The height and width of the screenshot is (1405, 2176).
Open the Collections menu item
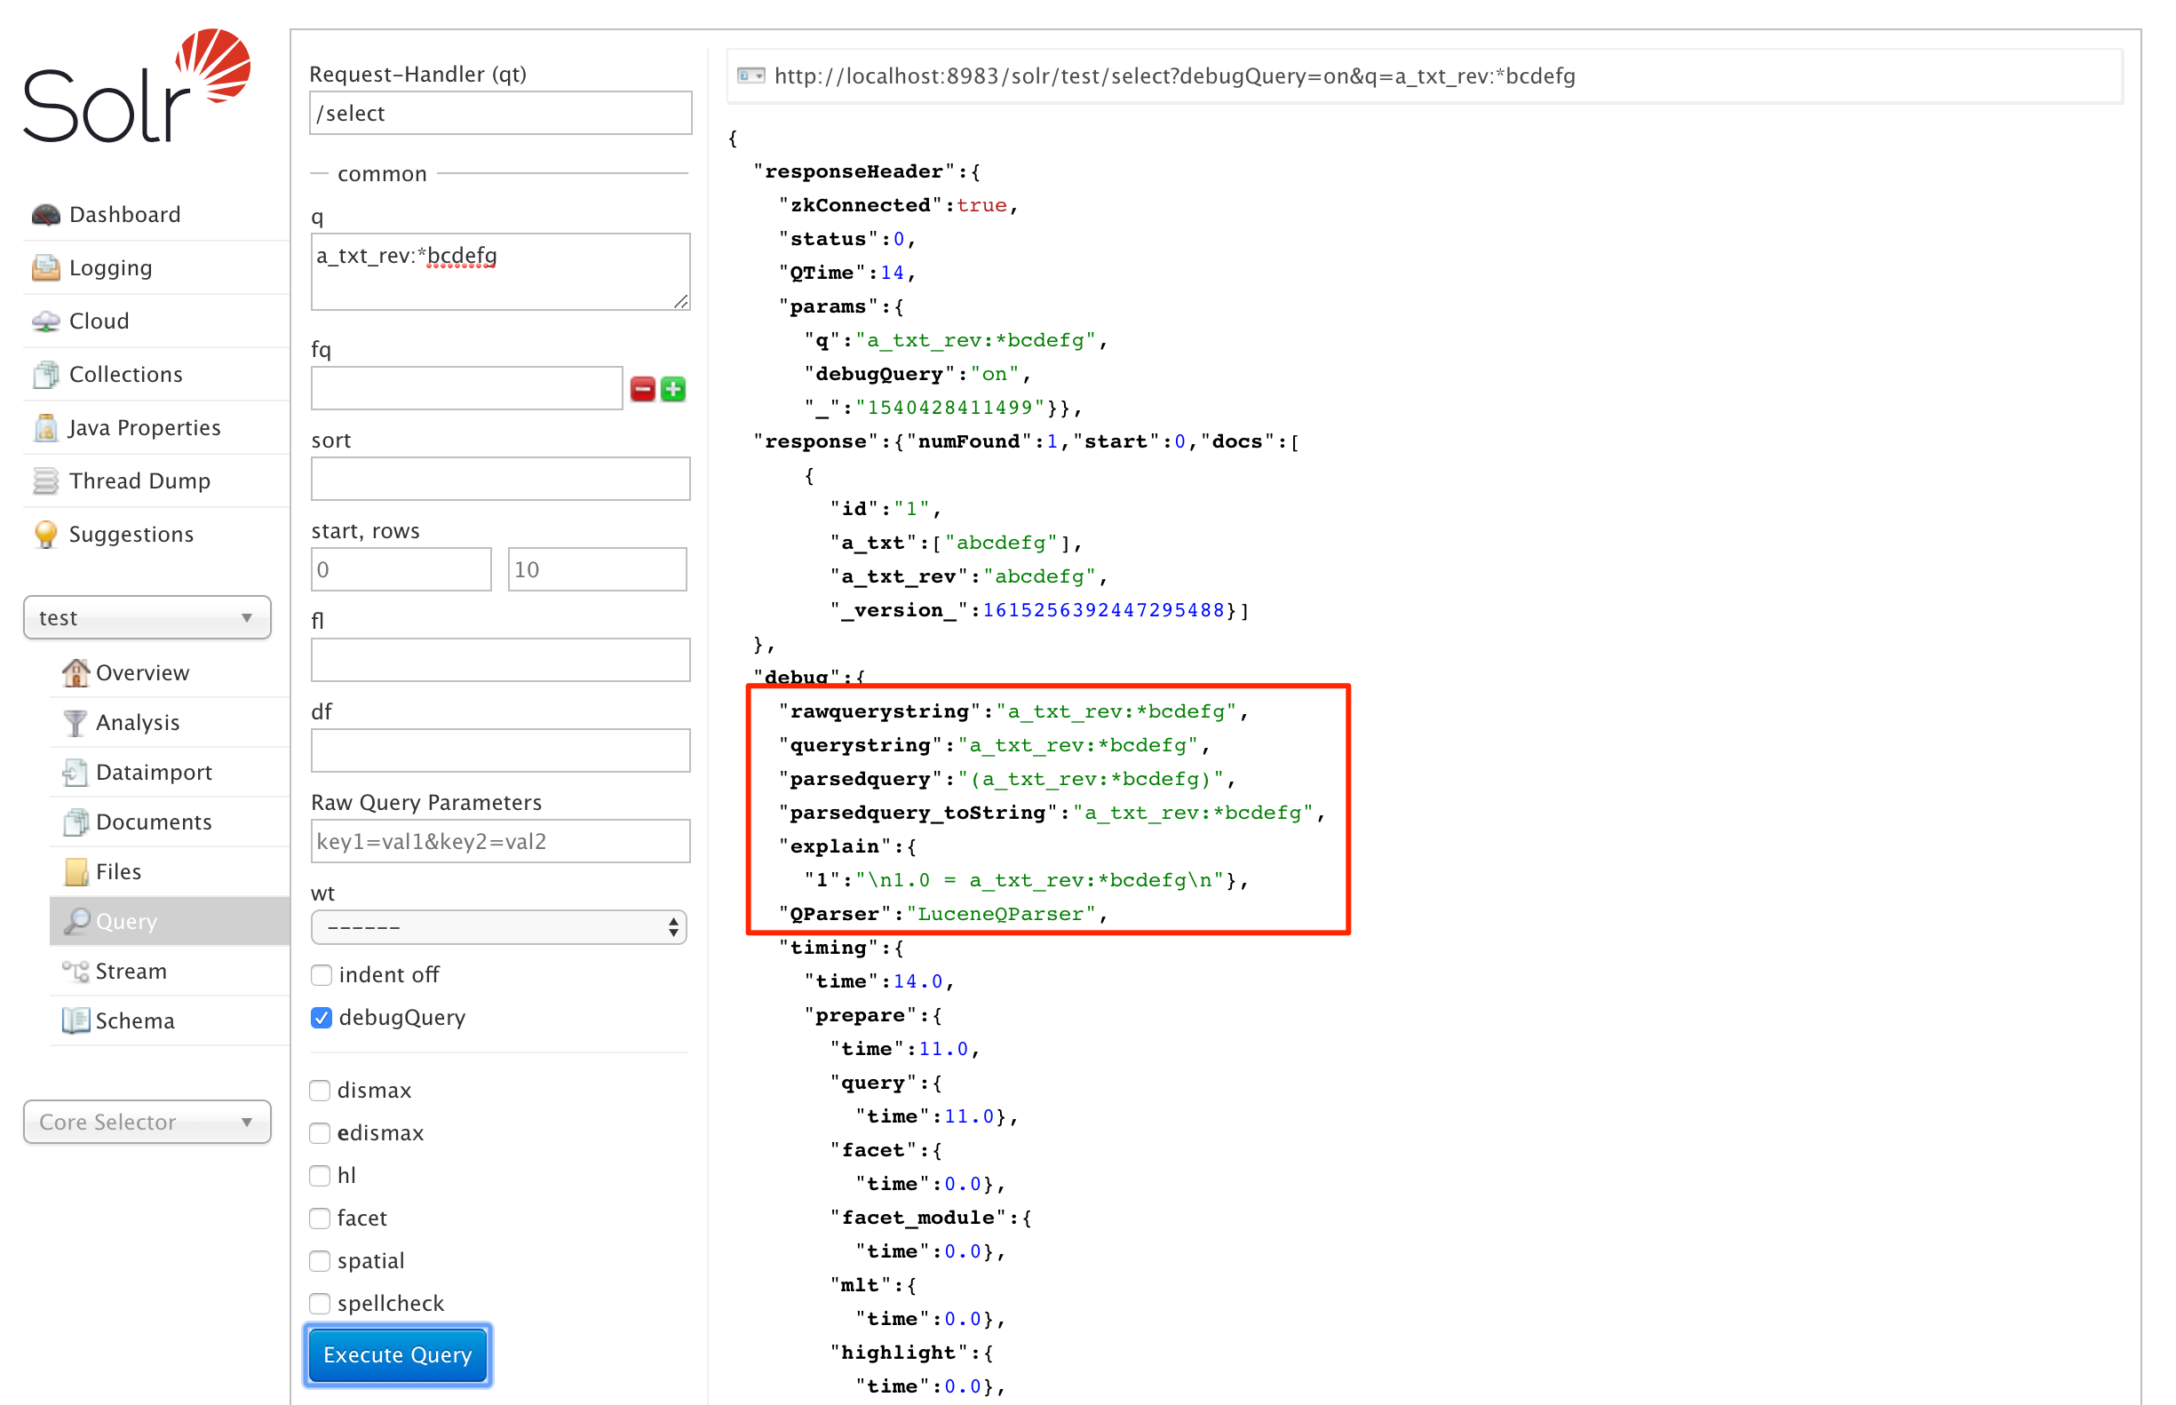pyautogui.click(x=126, y=375)
